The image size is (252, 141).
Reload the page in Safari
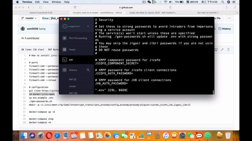[170, 7]
